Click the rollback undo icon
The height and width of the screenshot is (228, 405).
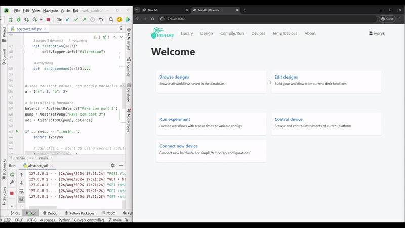(x=101, y=20)
